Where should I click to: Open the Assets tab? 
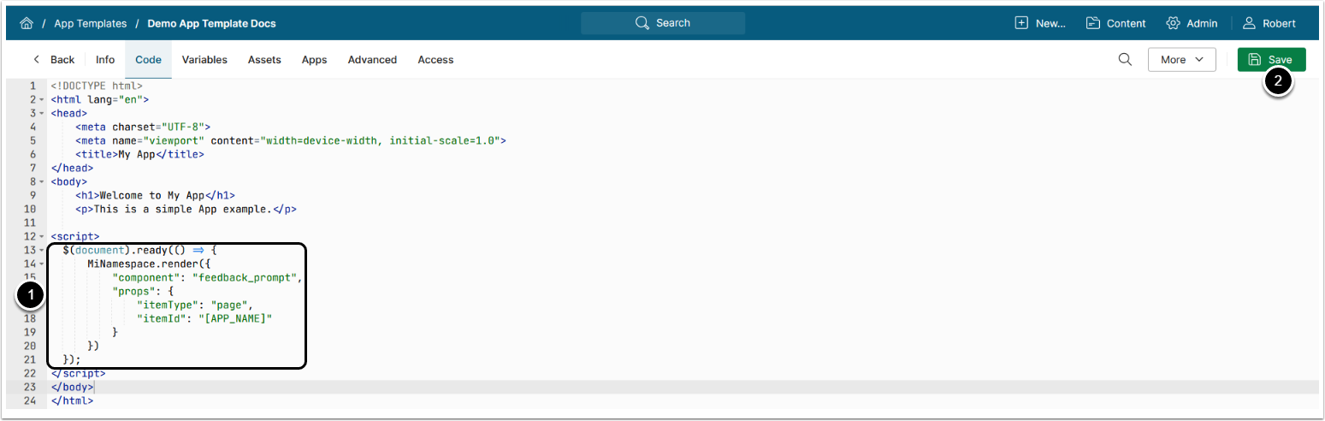[x=264, y=60]
